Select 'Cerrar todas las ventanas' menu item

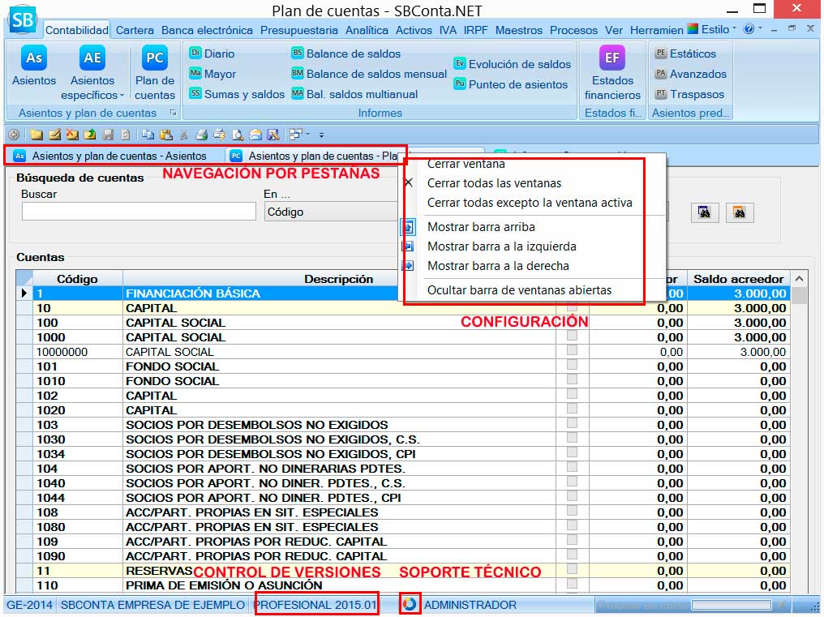pyautogui.click(x=494, y=183)
